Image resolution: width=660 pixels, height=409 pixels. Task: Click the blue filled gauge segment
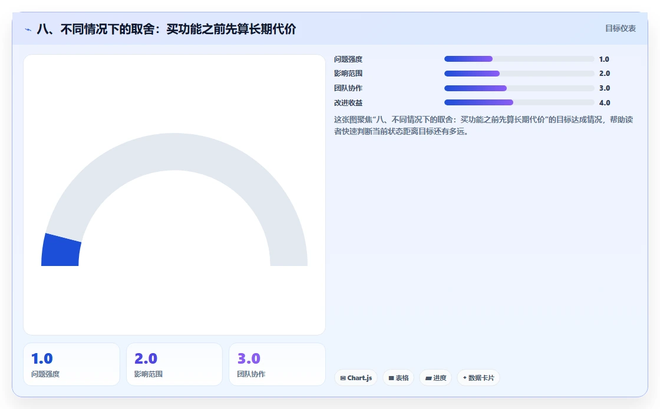point(61,251)
